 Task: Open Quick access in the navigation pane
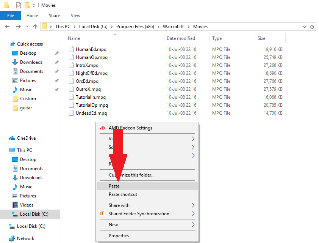click(x=30, y=44)
